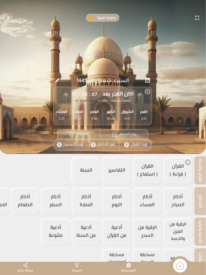Click the alert icon on ورد الاذكار
This screenshot has height=275, width=206.
pyautogui.click(x=93, y=145)
